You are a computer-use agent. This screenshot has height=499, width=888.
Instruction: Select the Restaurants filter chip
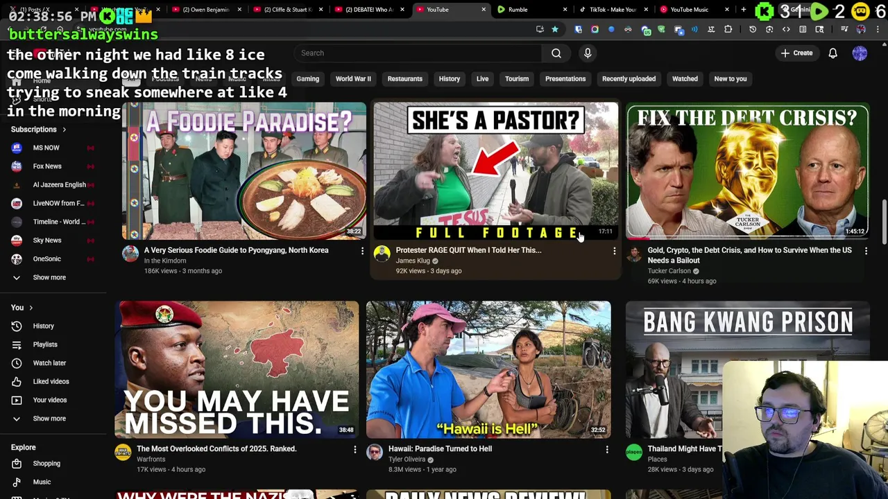click(x=404, y=79)
